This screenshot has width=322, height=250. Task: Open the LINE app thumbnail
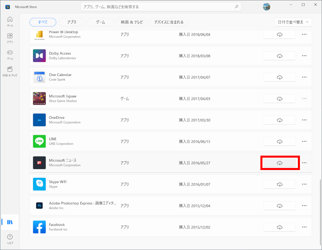pos(39,142)
